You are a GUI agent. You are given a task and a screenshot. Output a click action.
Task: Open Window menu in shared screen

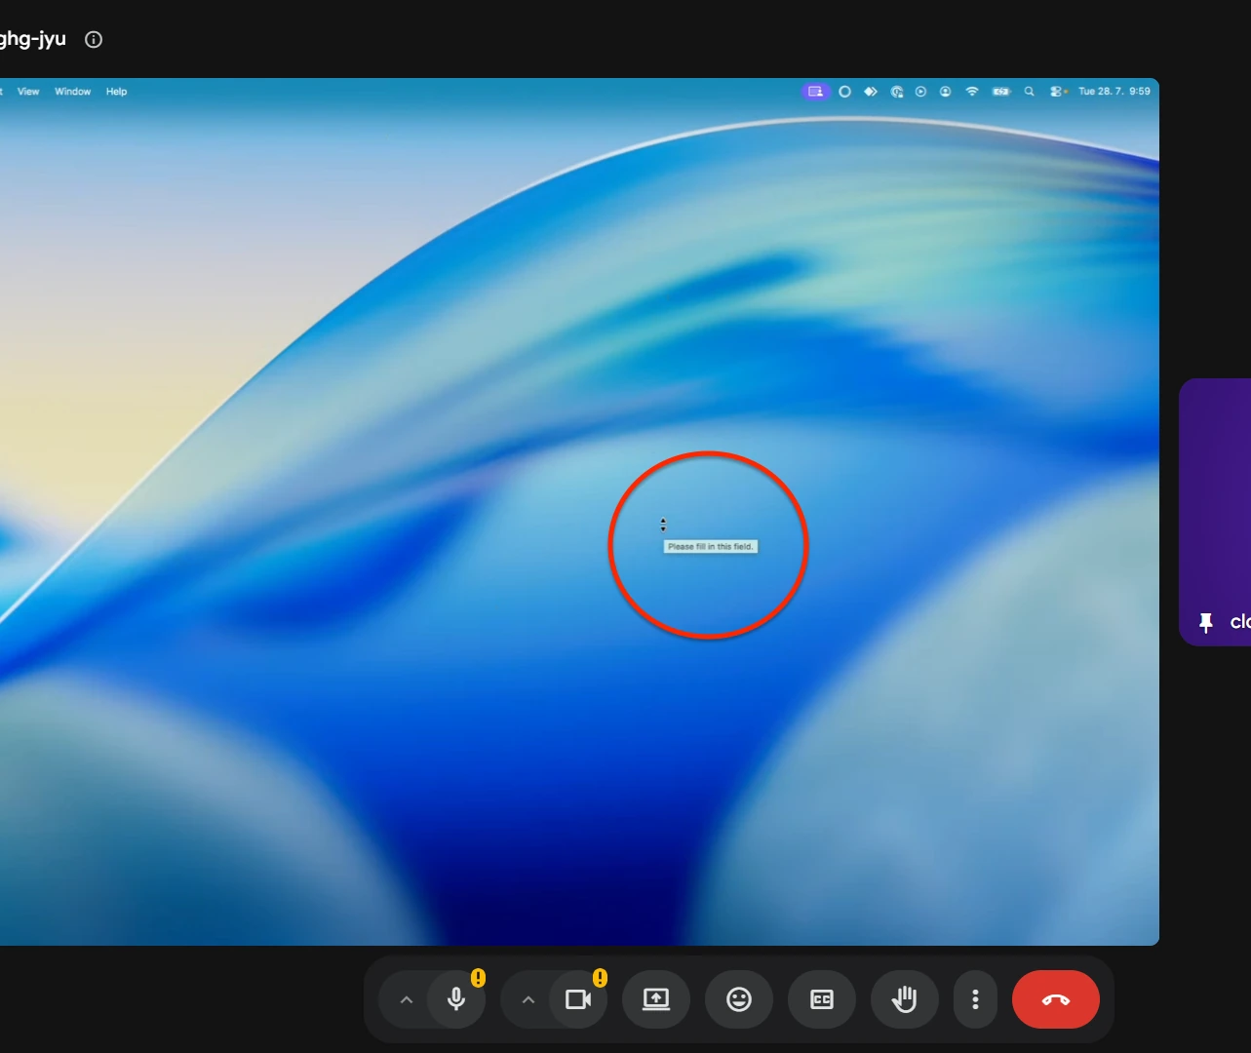tap(72, 92)
